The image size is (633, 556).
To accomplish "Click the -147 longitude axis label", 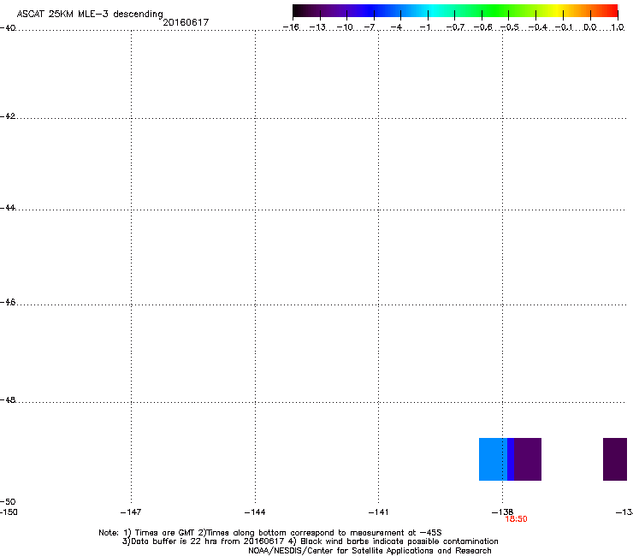I will pyautogui.click(x=131, y=512).
